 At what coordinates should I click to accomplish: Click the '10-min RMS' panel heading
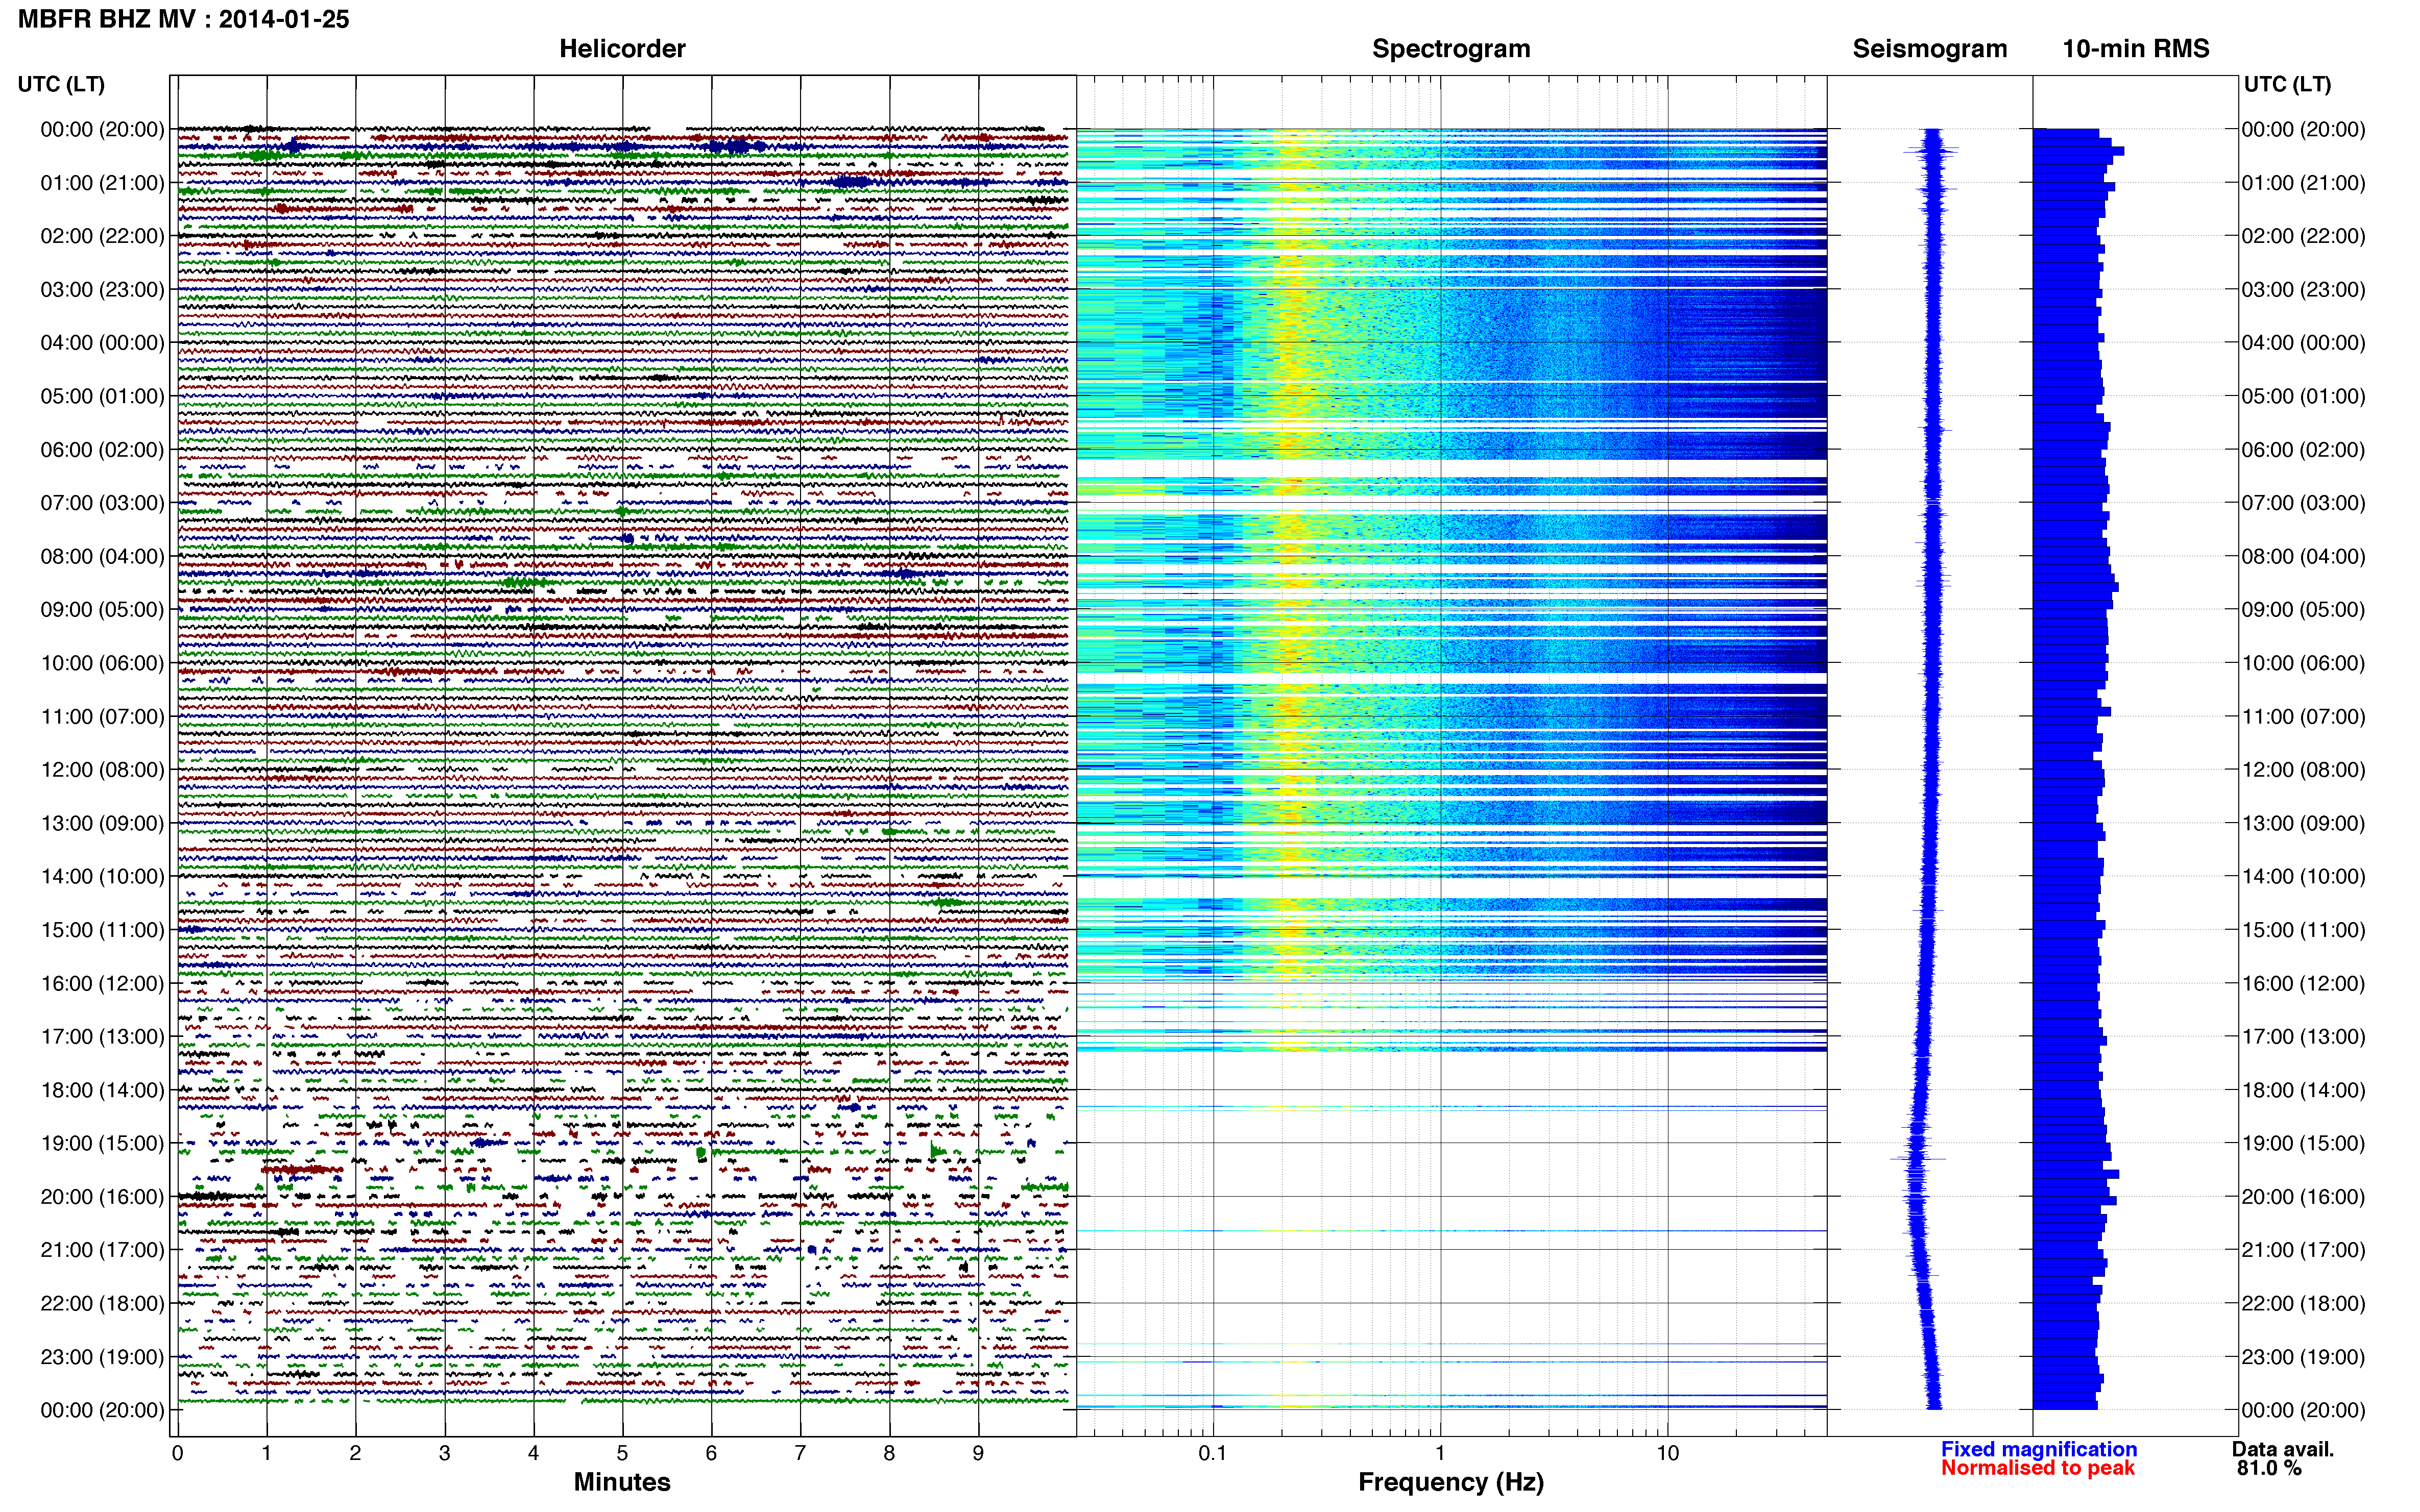coord(2136,49)
